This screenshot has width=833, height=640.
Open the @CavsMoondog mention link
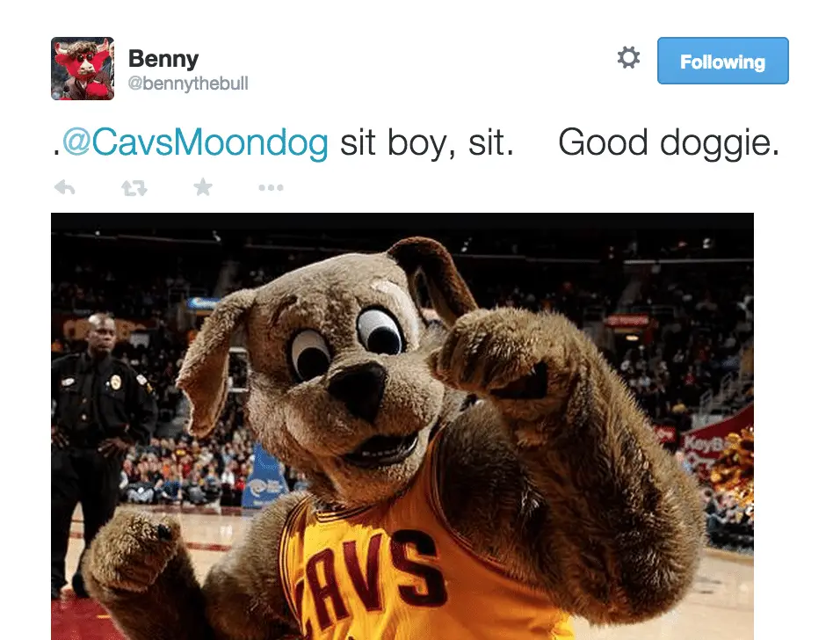pos(195,142)
